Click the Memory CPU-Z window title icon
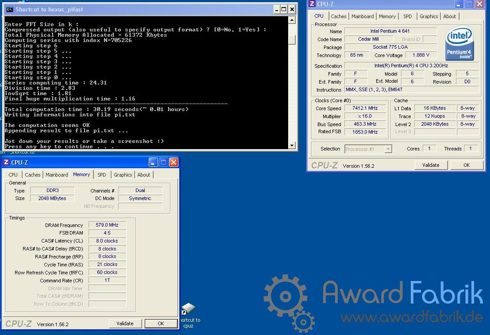The image size is (490, 335). pyautogui.click(x=6, y=162)
